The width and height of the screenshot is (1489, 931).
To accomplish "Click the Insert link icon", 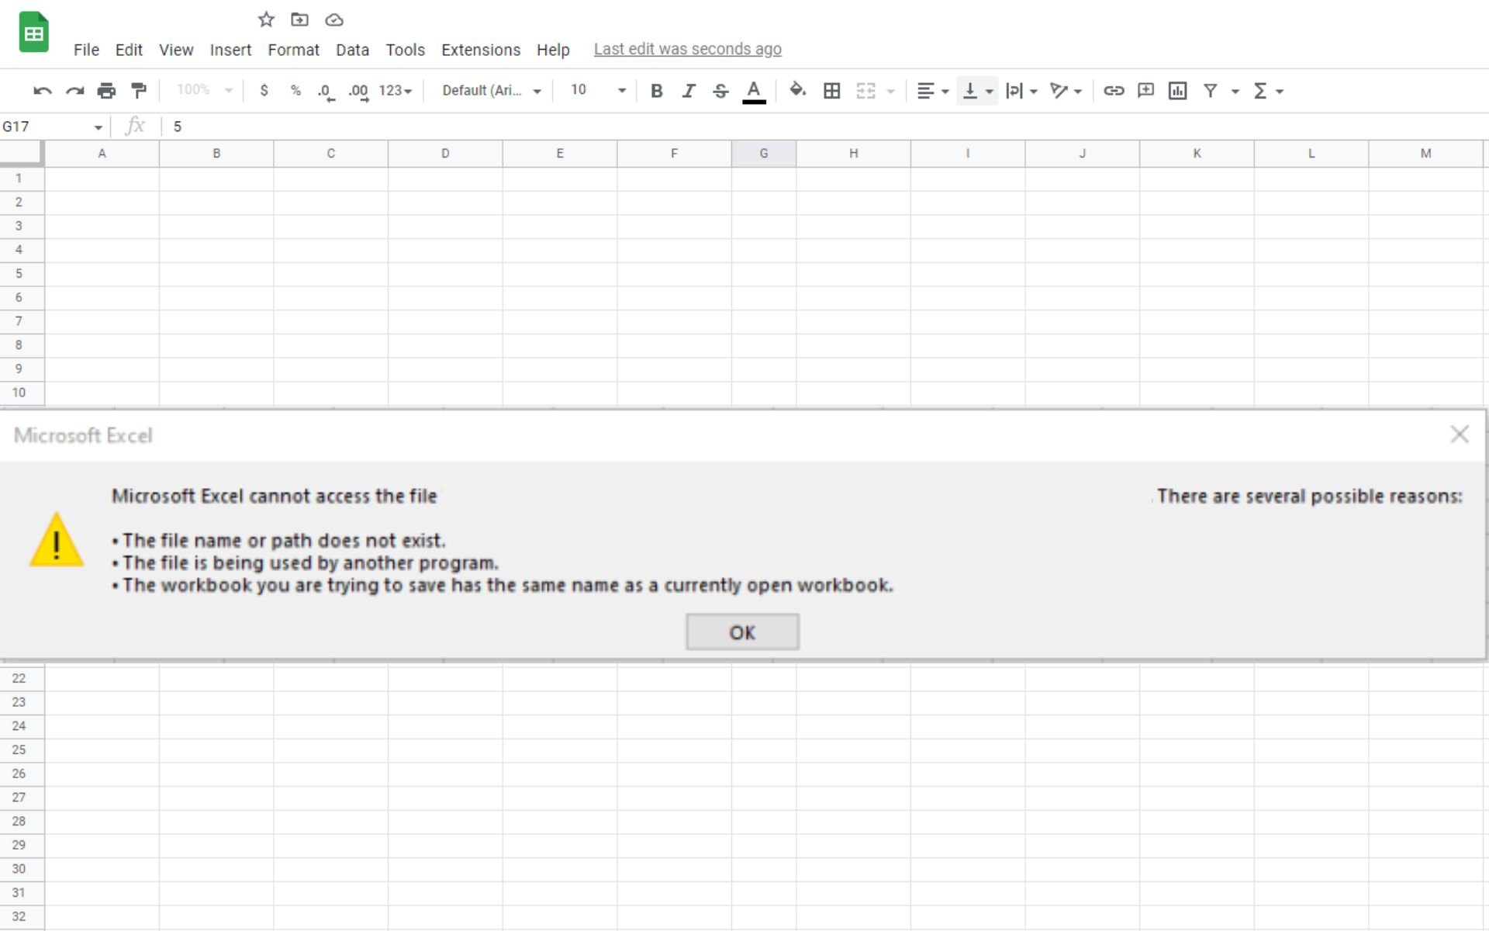I will [1113, 90].
